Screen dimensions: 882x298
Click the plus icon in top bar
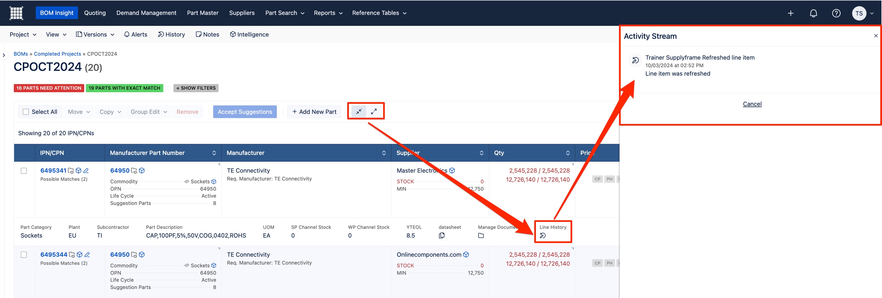coord(790,13)
